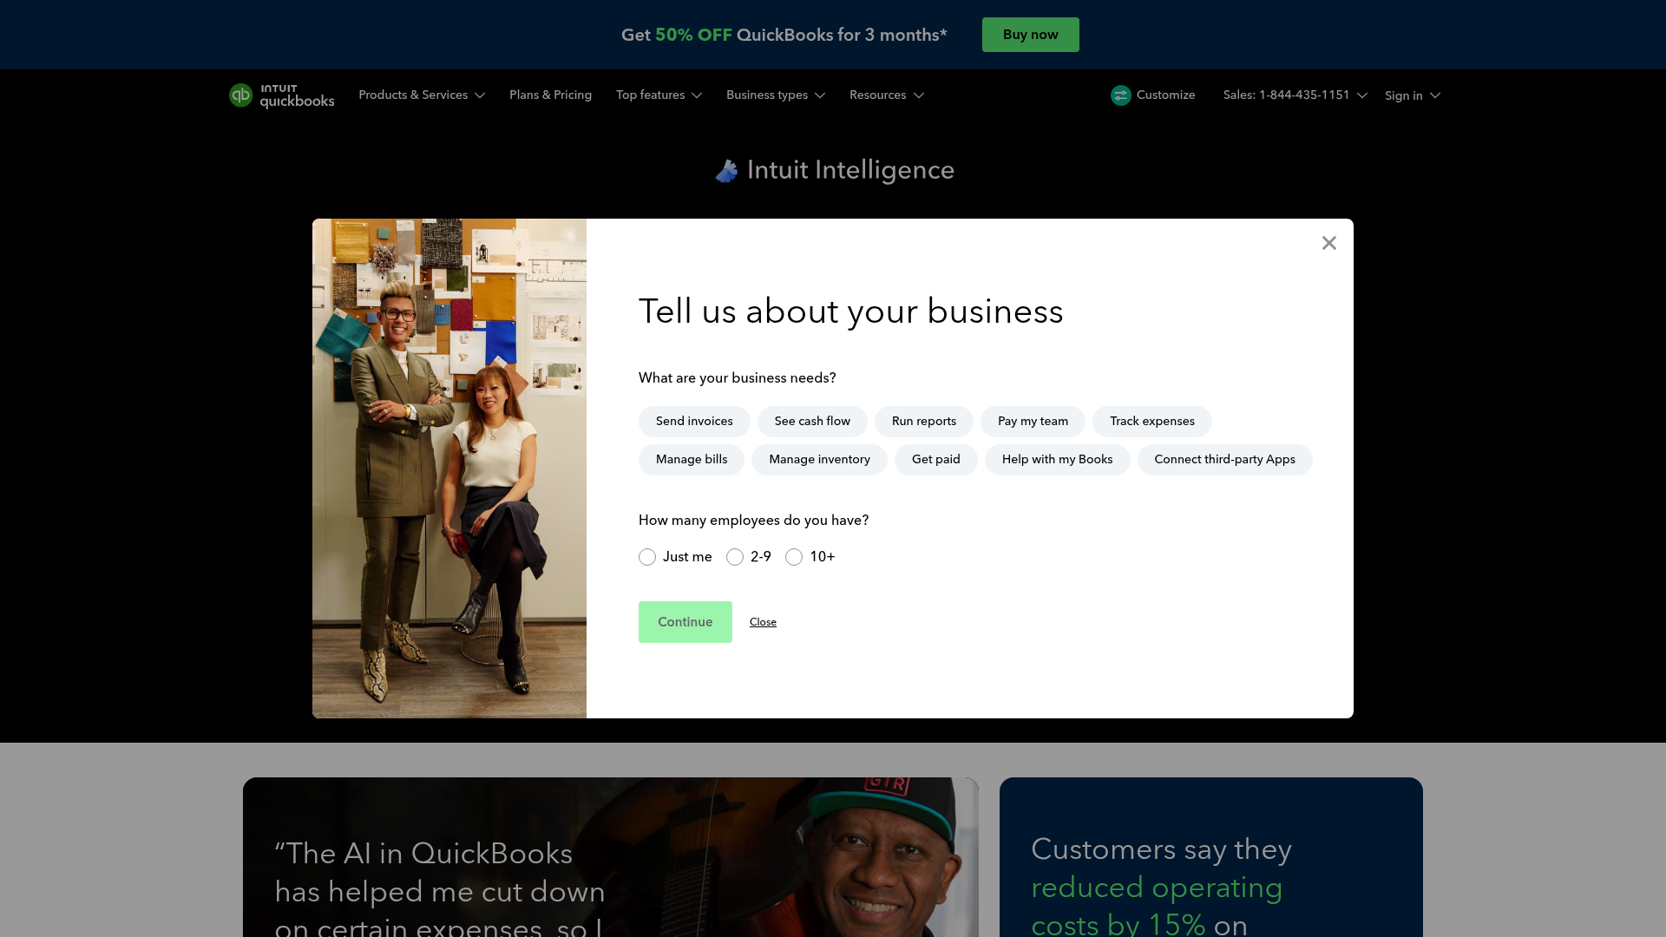Click the green Buy now button
This screenshot has height=937, width=1666.
click(1030, 35)
